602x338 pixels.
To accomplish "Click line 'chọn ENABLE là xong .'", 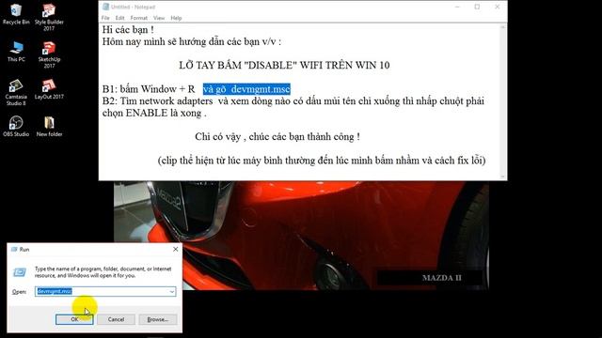I will point(154,113).
